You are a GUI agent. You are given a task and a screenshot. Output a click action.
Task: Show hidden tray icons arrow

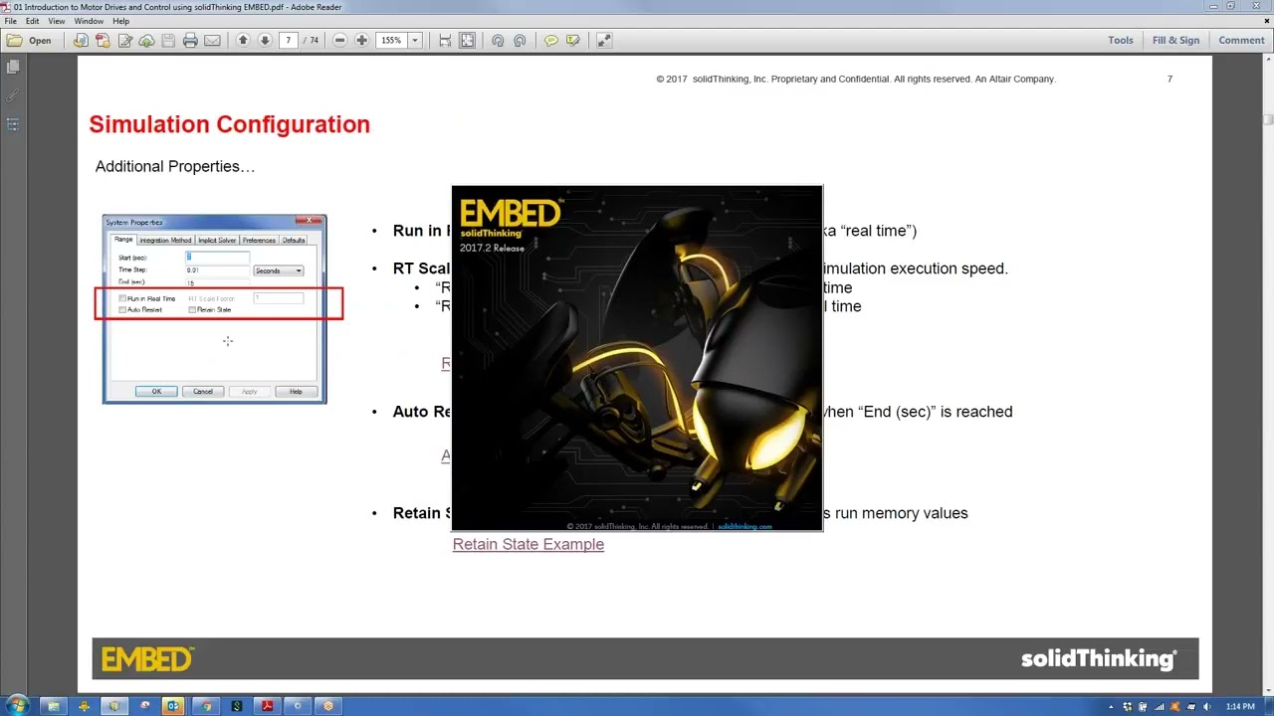[1111, 707]
